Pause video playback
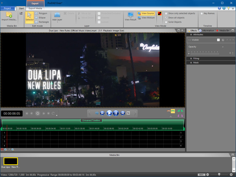 (x=116, y=113)
